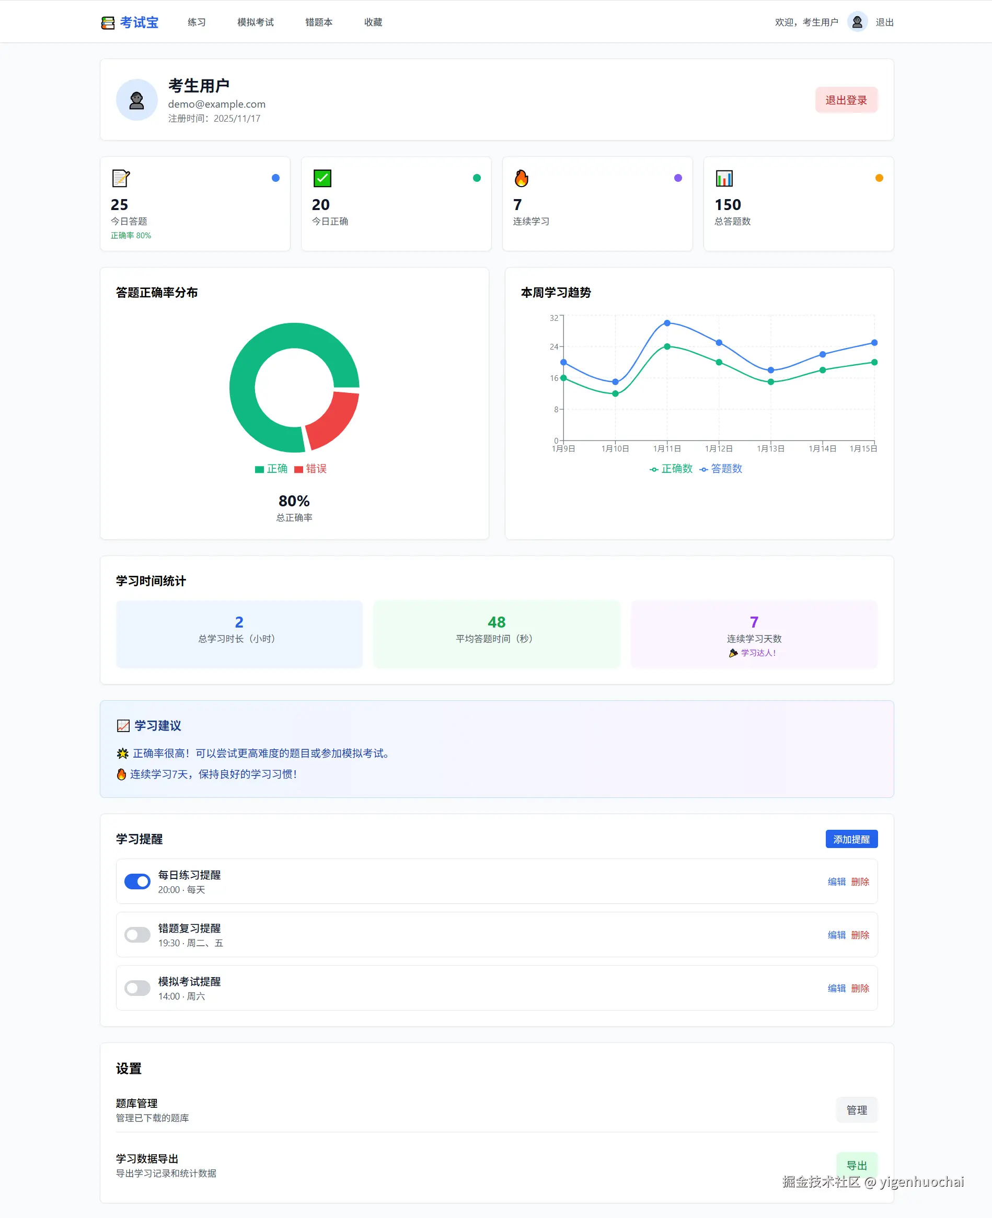Enable the 模拟考试提醒 toggle
Image resolution: width=992 pixels, height=1218 pixels.
point(137,988)
